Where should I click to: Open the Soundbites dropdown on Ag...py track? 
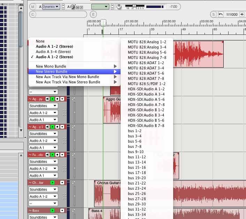pos(43,106)
